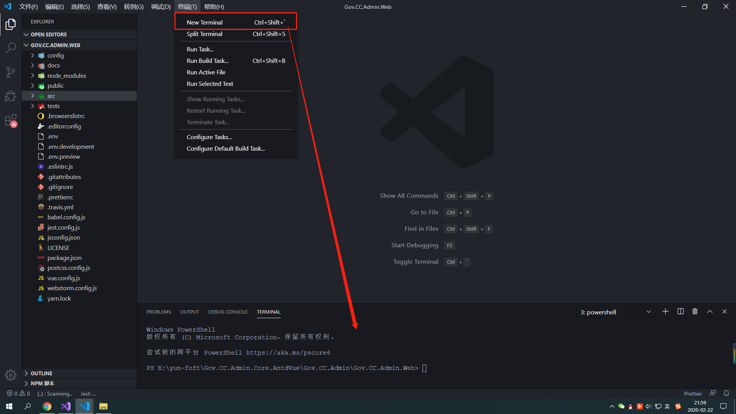Open the Extensions view with badge
This screenshot has width=736, height=414.
coord(11,120)
